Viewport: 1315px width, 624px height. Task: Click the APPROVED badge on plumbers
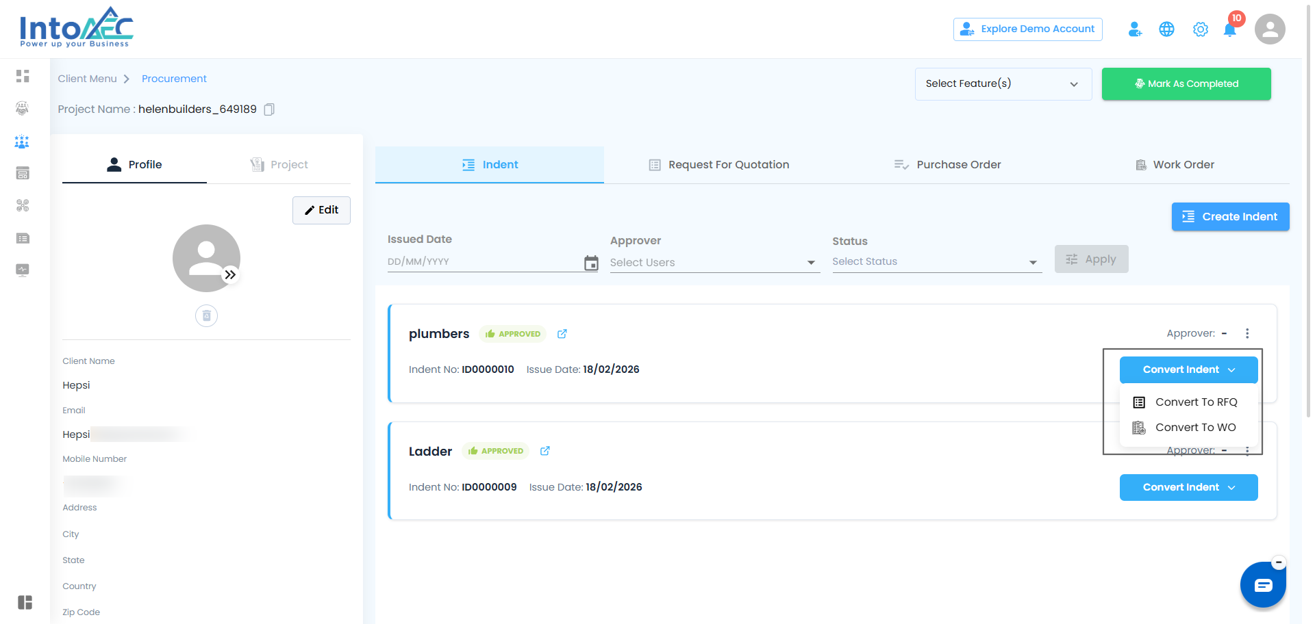point(513,334)
